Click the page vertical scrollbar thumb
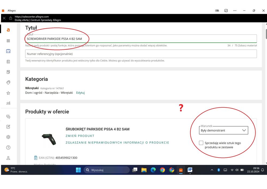 pos(266,34)
